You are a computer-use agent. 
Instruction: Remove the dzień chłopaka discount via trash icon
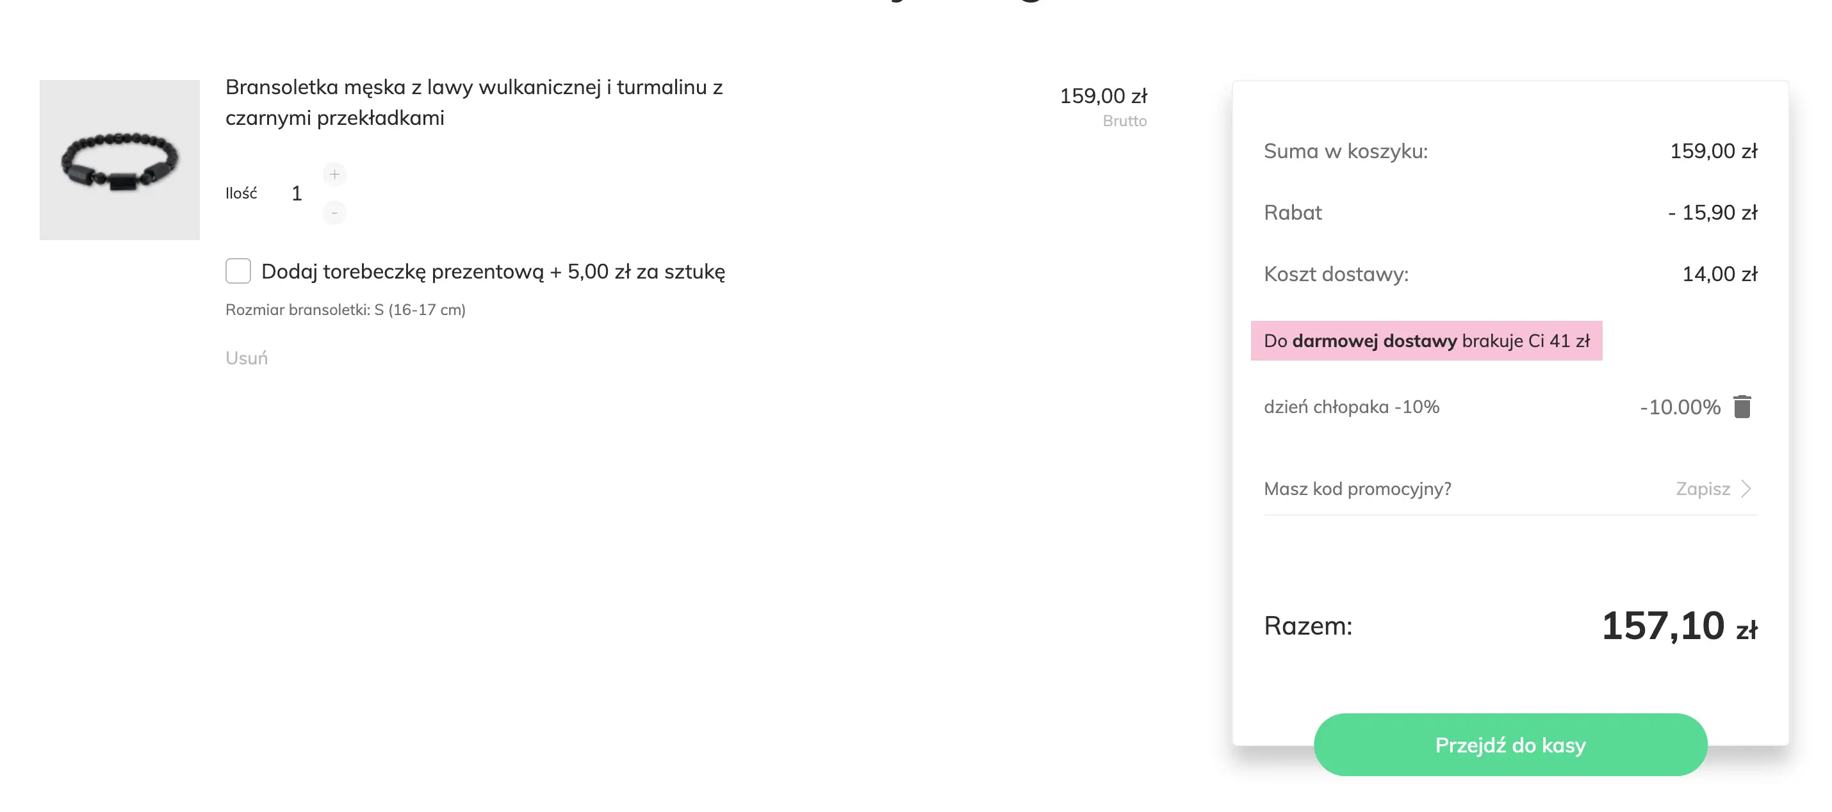click(1742, 407)
